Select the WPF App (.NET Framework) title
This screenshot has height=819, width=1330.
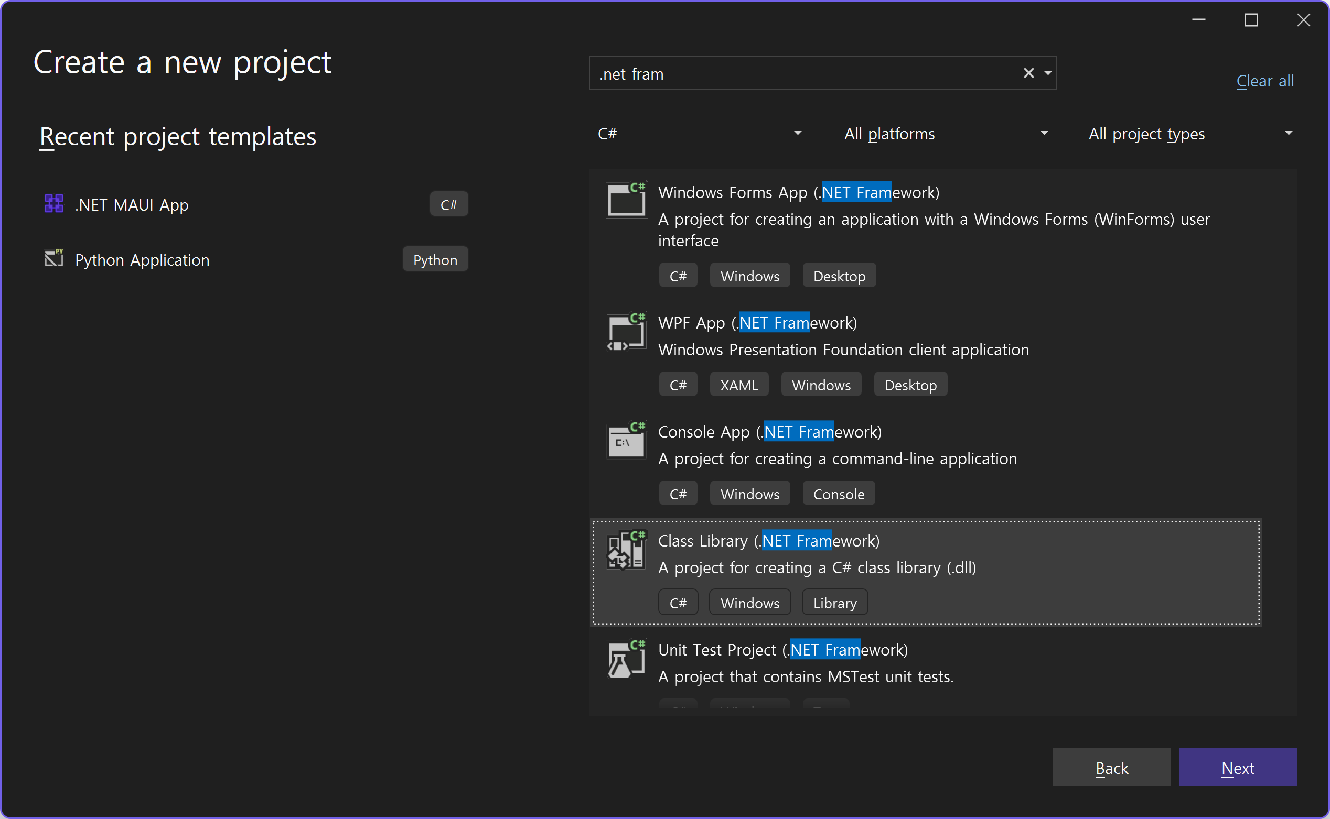coord(757,323)
